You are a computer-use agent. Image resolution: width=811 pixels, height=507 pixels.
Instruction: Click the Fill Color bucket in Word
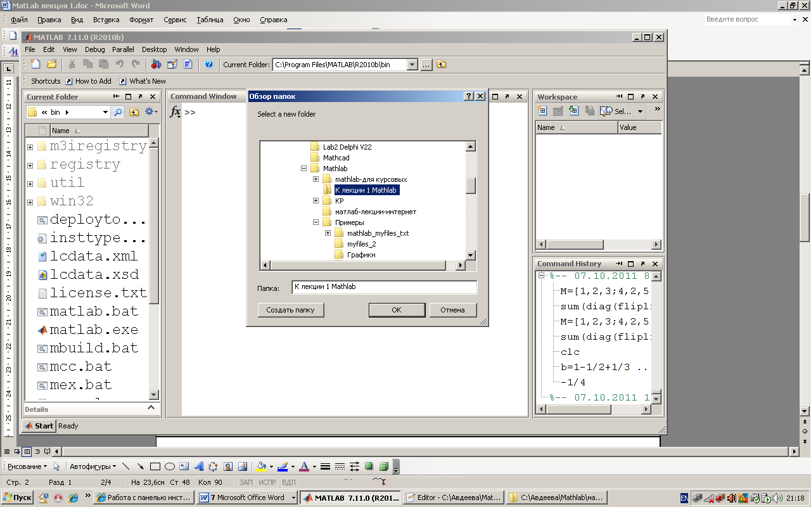coord(260,466)
